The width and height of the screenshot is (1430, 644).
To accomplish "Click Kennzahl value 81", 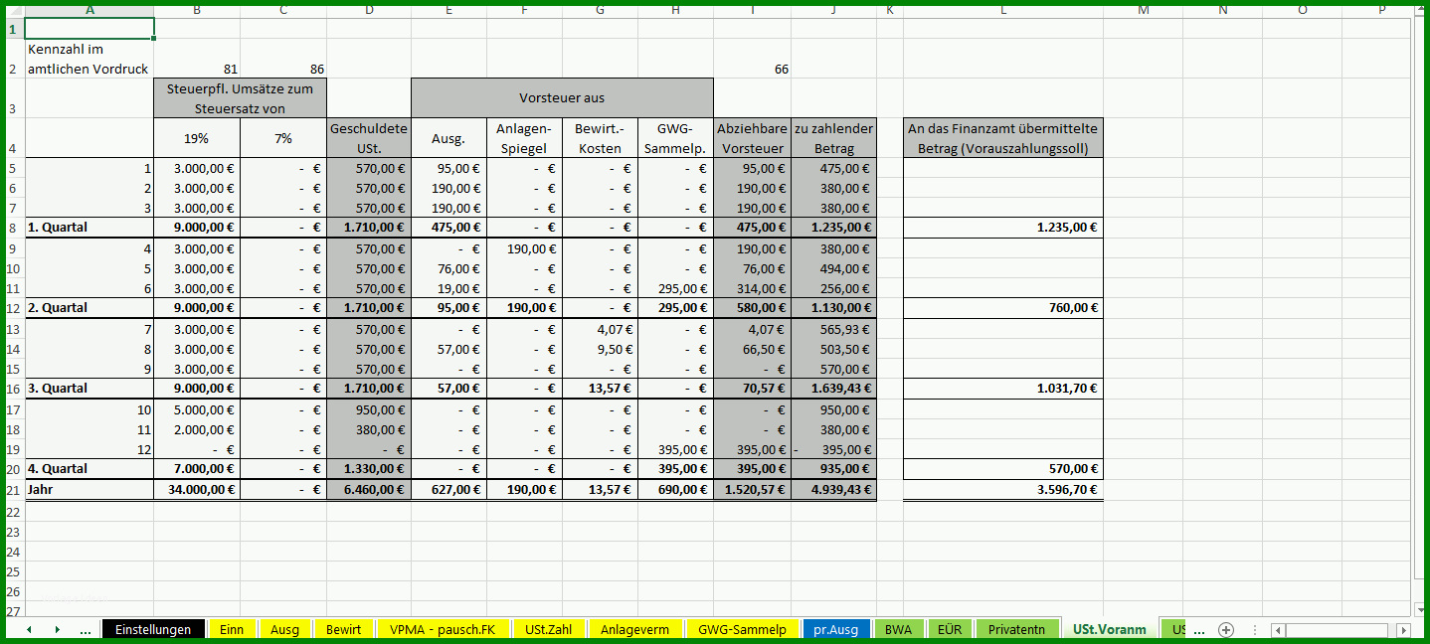I will pos(197,59).
